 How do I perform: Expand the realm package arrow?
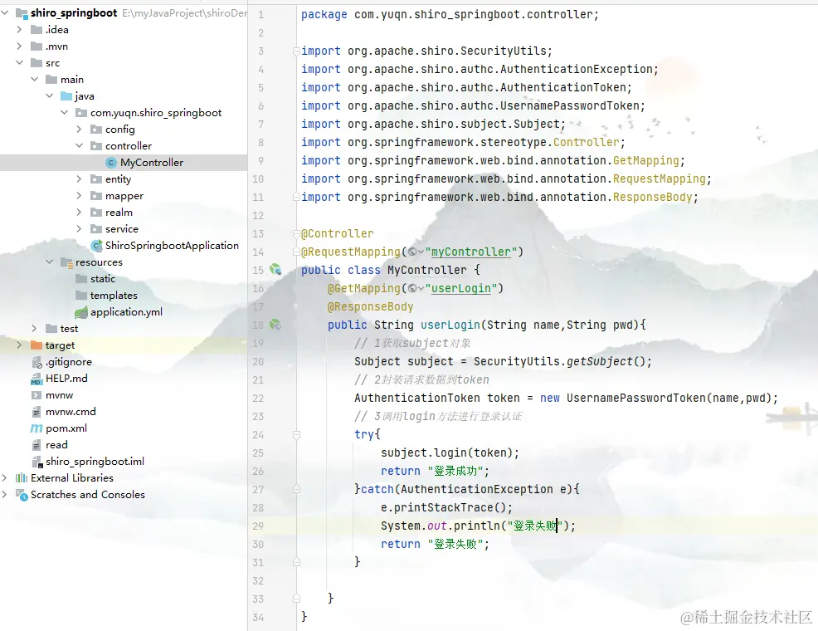pos(79,212)
